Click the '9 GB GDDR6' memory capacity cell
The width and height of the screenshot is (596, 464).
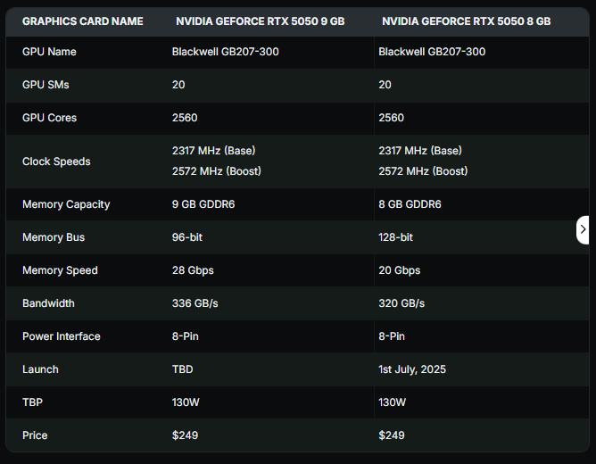(203, 204)
